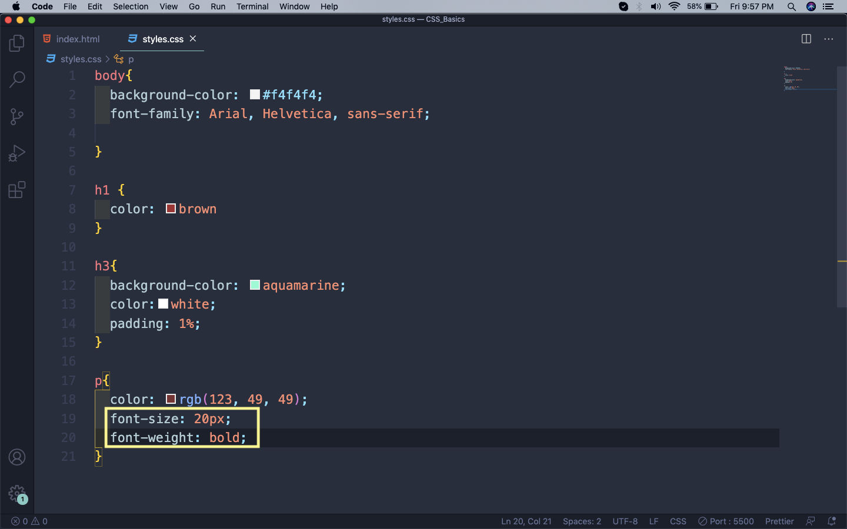Open the More Actions ellipsis menu
Image resolution: width=847 pixels, height=529 pixels.
(x=829, y=39)
